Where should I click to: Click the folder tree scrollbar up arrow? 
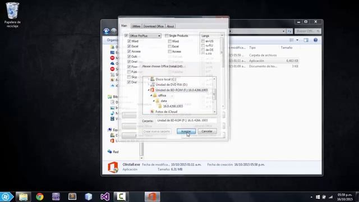pos(214,79)
